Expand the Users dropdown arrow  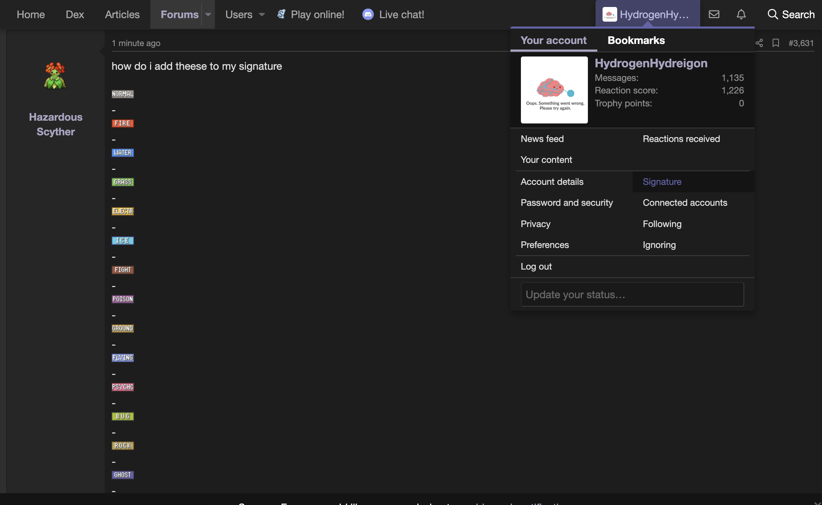[x=262, y=14]
